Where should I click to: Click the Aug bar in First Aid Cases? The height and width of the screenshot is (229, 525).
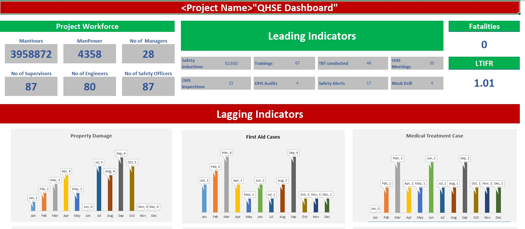coord(283,198)
